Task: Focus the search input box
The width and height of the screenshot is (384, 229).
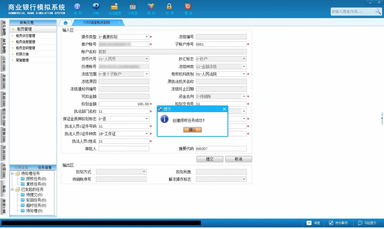Action: pyautogui.click(x=352, y=11)
